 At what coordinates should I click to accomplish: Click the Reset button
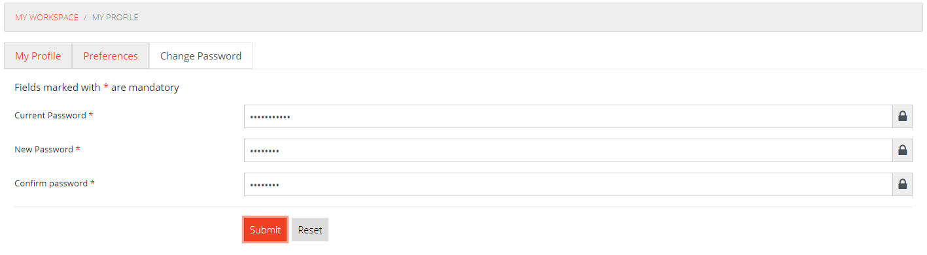pyautogui.click(x=310, y=229)
